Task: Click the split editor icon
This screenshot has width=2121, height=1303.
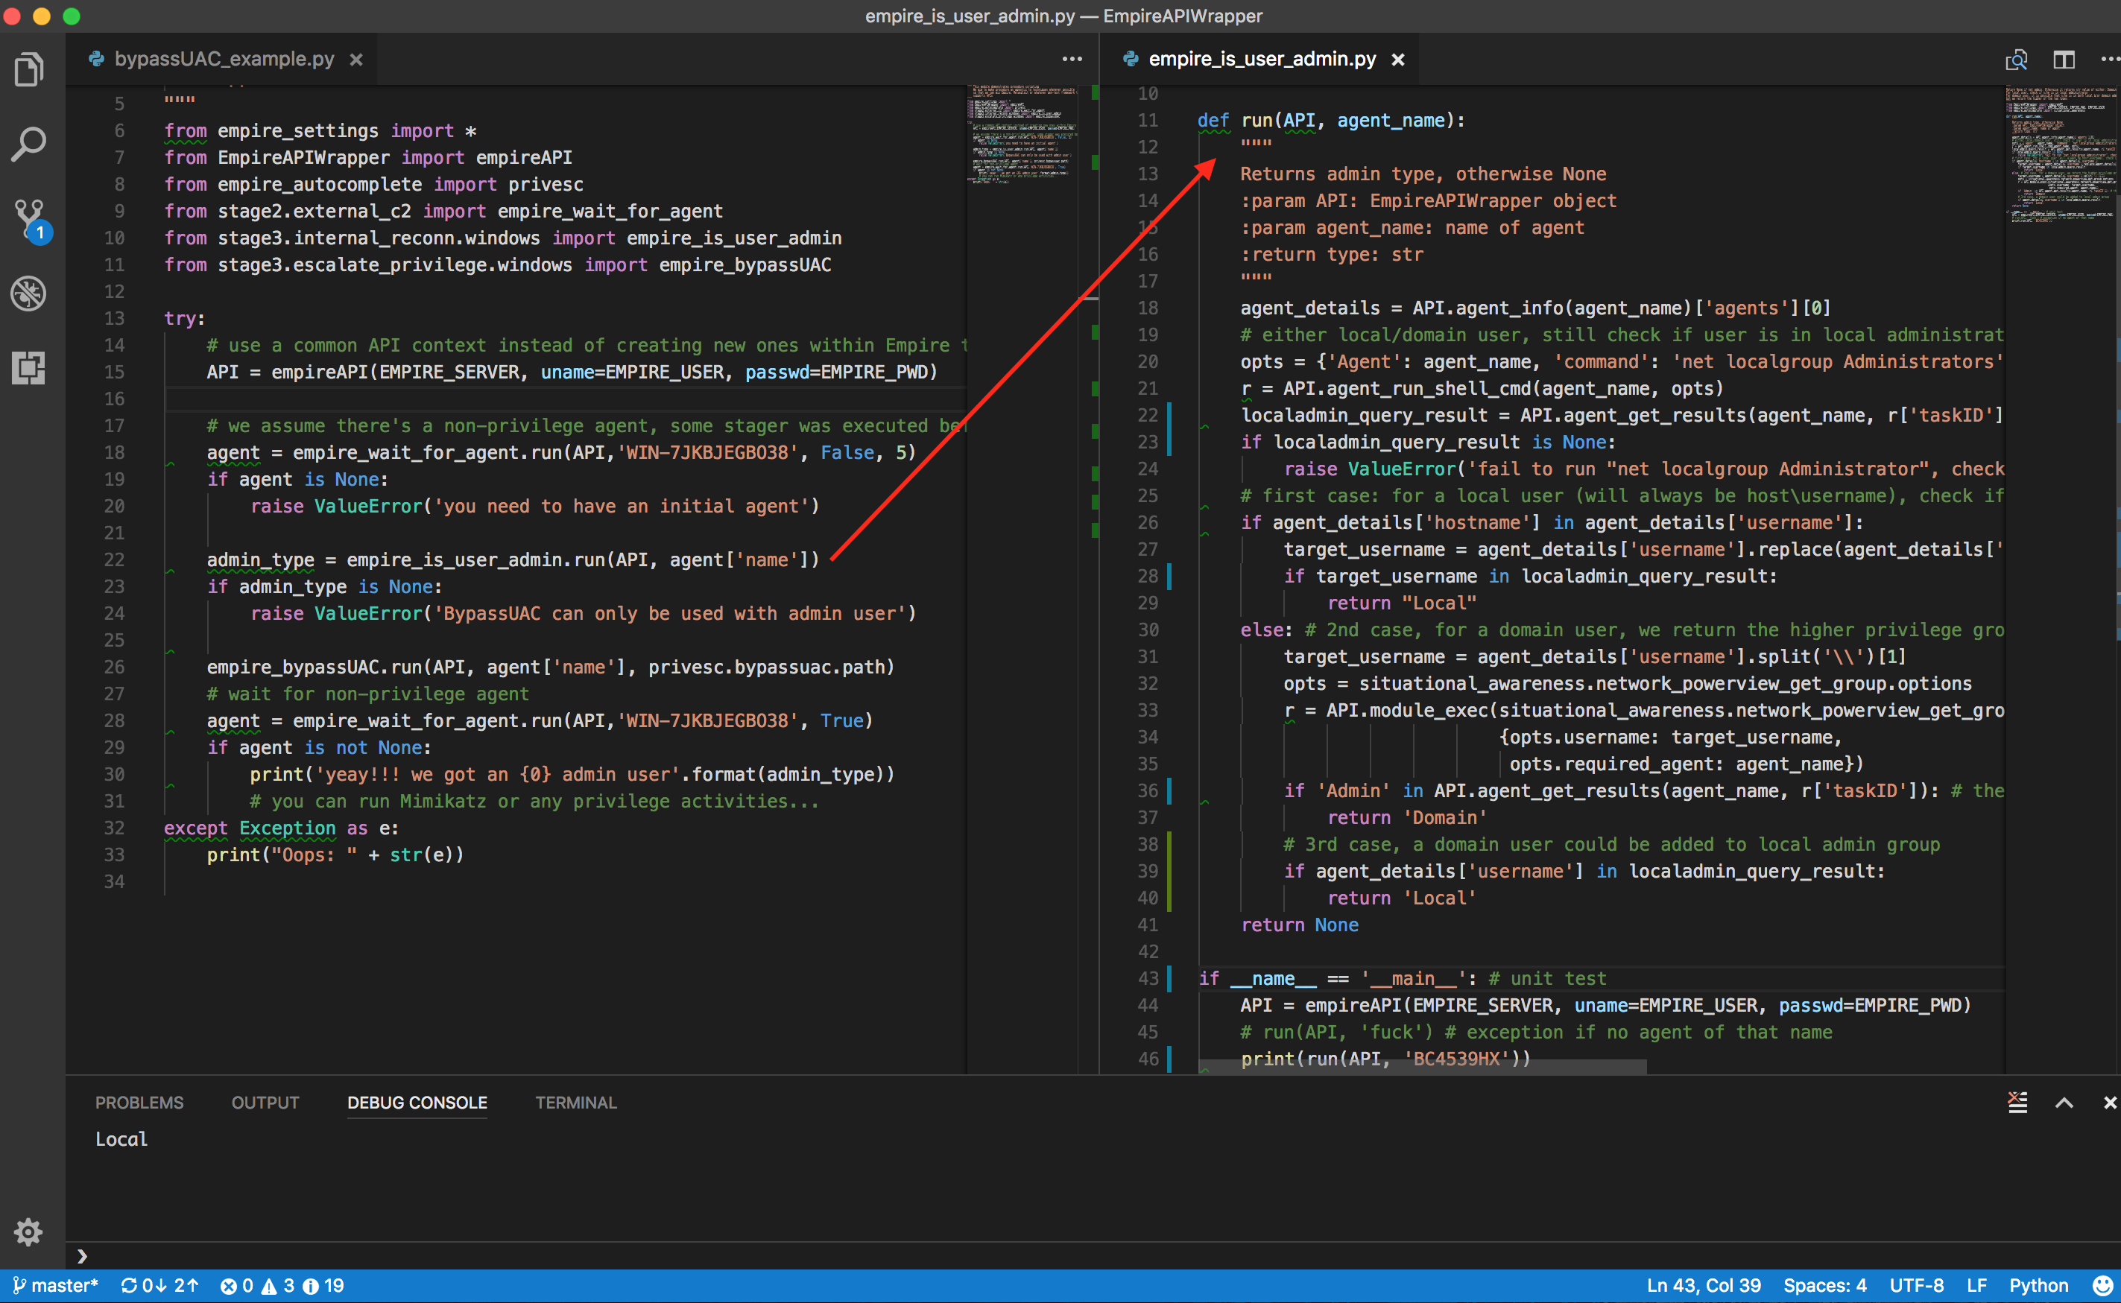Action: 2064,60
